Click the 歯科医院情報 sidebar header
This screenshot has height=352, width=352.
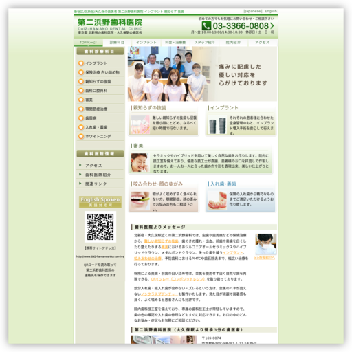click(x=100, y=153)
